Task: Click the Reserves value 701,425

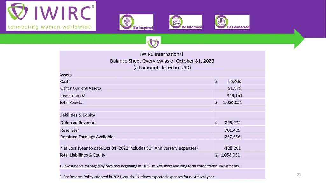Action: [x=232, y=130]
